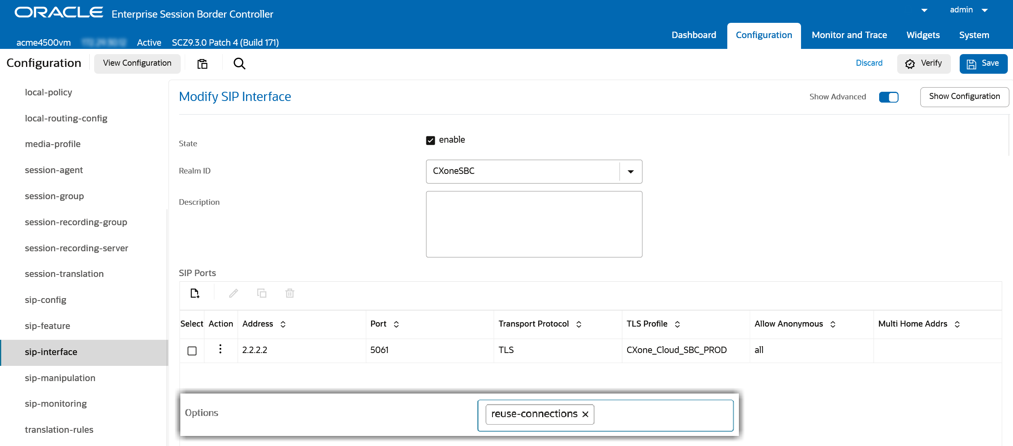Select the 2.2.2.2 SIP port row checkbox
Screen dimensions: 1013x446
192,351
